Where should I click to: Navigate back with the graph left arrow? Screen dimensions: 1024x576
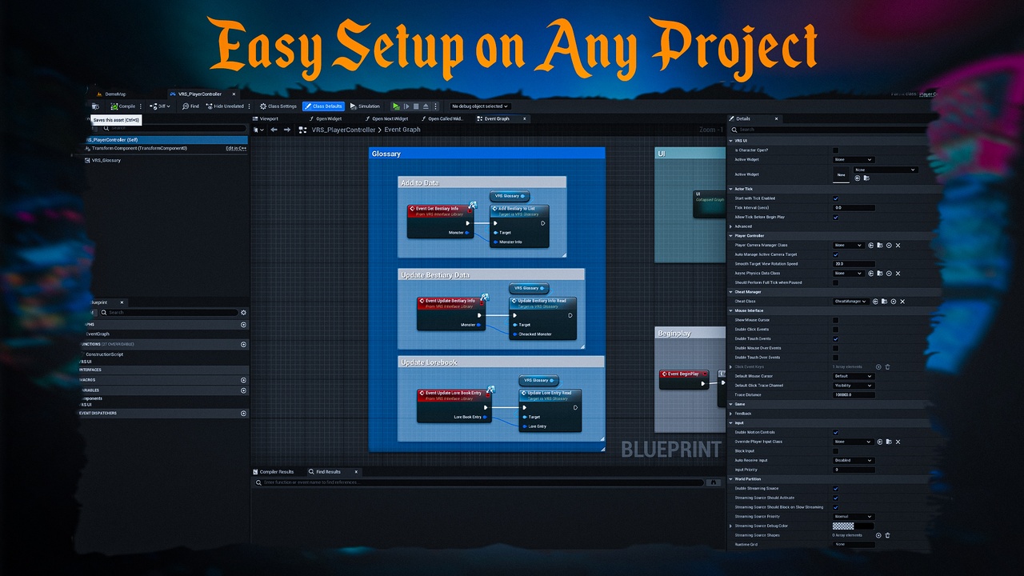(274, 130)
